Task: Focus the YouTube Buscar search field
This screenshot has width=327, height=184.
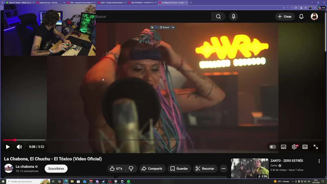Action: (153, 16)
